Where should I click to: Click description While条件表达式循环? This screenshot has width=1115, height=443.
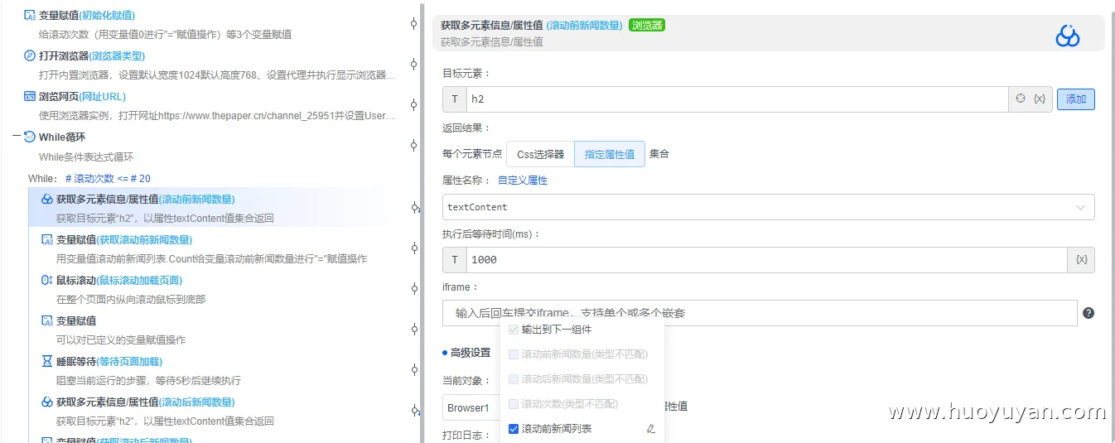click(86, 156)
